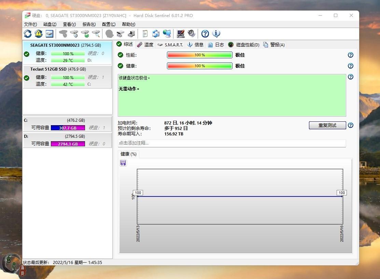Click the speaker sound icon in toolbar
The image size is (380, 279).
point(192,33)
